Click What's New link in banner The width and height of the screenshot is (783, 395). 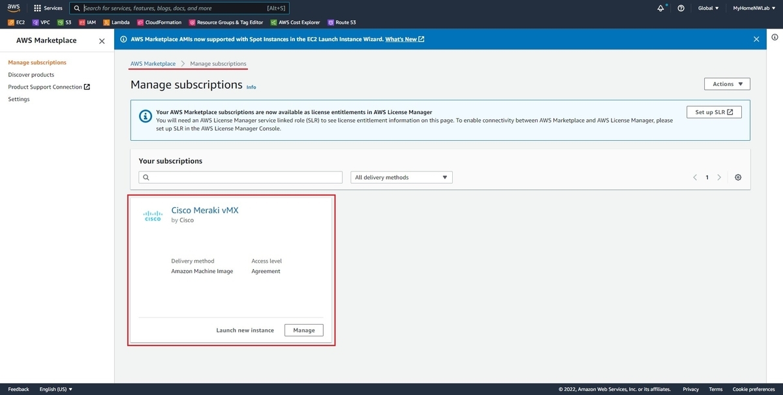(405, 39)
